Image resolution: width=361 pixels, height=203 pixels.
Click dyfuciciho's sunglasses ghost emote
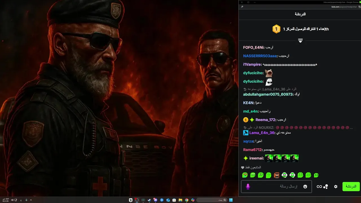(269, 82)
